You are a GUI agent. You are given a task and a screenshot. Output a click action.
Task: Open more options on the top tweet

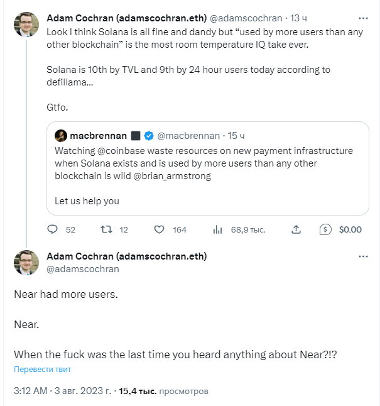click(x=363, y=18)
